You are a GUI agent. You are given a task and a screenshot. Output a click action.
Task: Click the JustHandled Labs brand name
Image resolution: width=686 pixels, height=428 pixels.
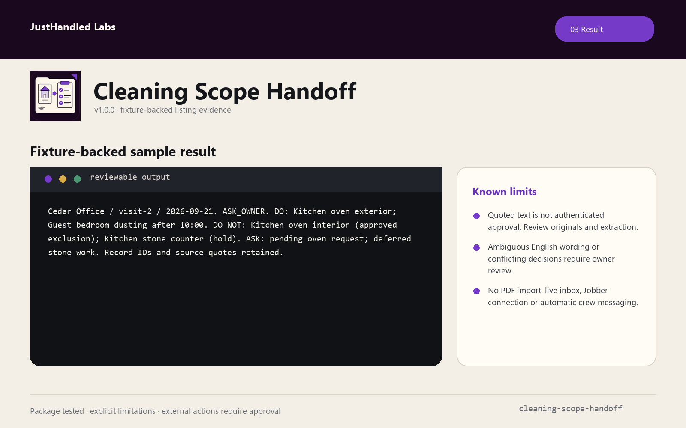point(73,27)
